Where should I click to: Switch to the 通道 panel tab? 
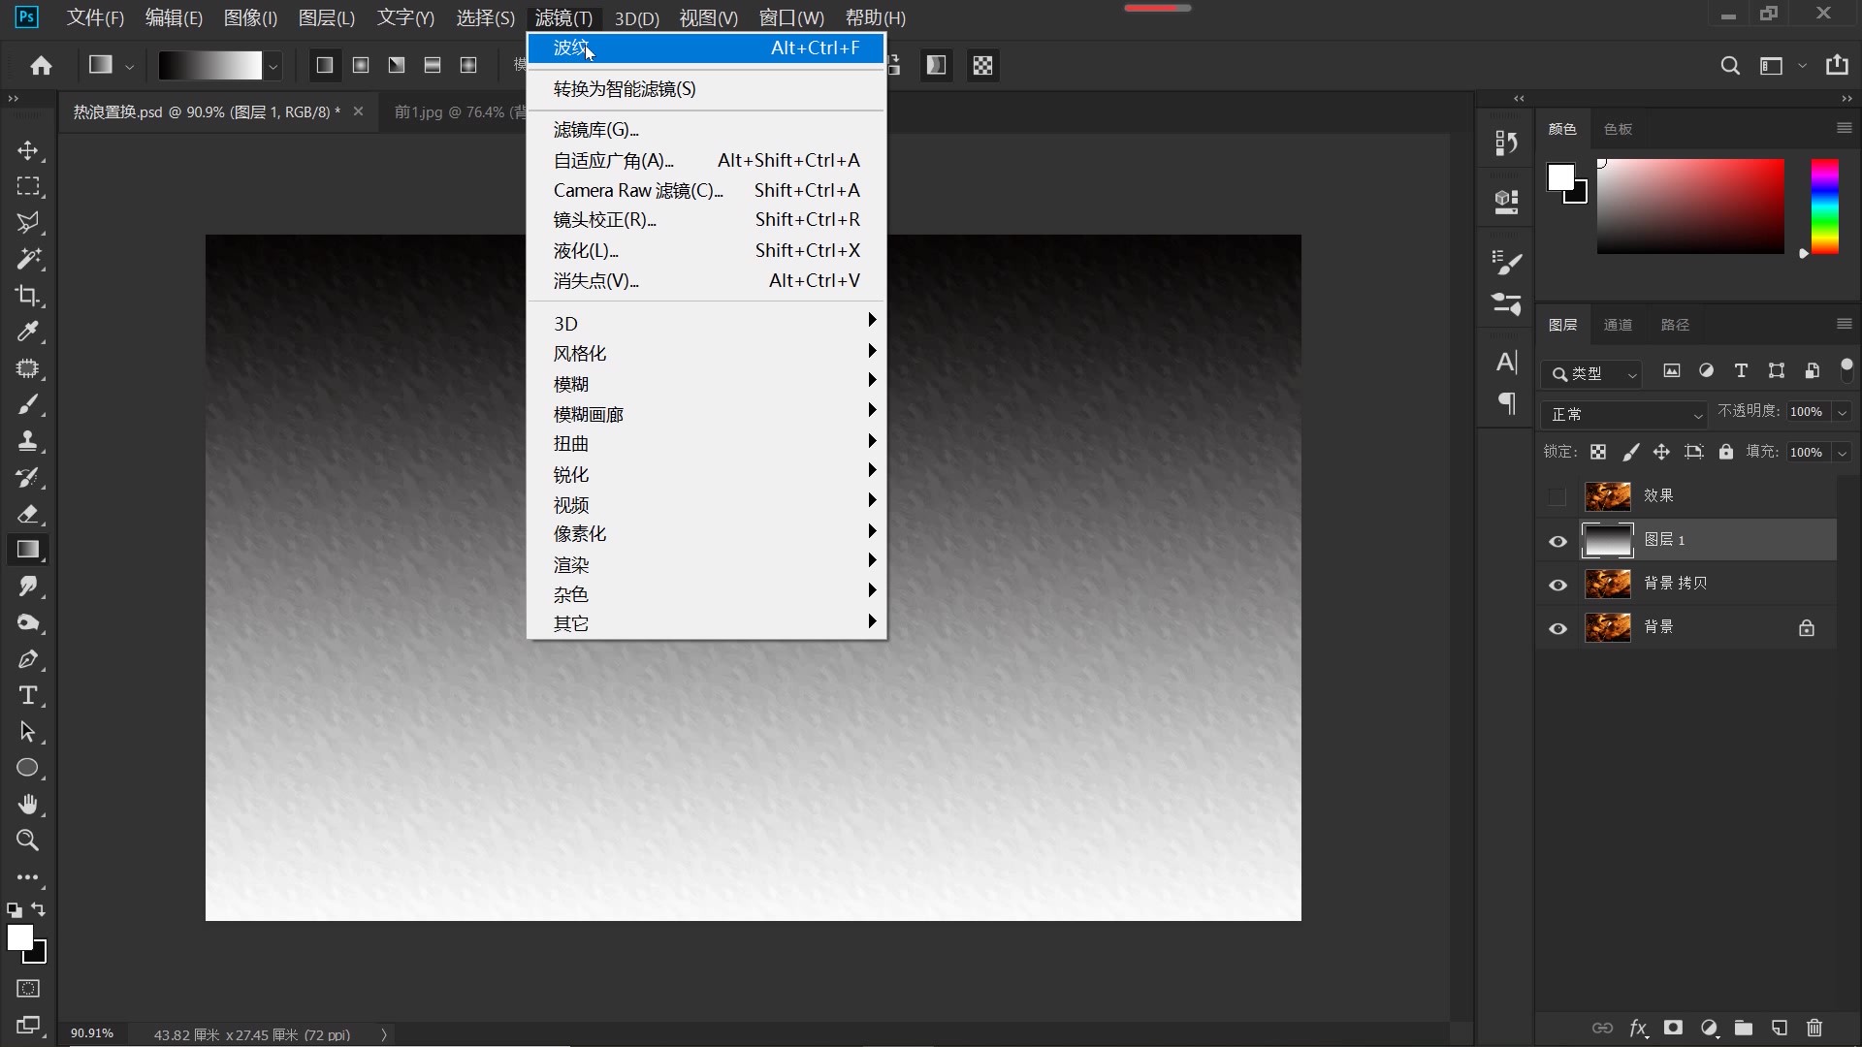tap(1618, 325)
